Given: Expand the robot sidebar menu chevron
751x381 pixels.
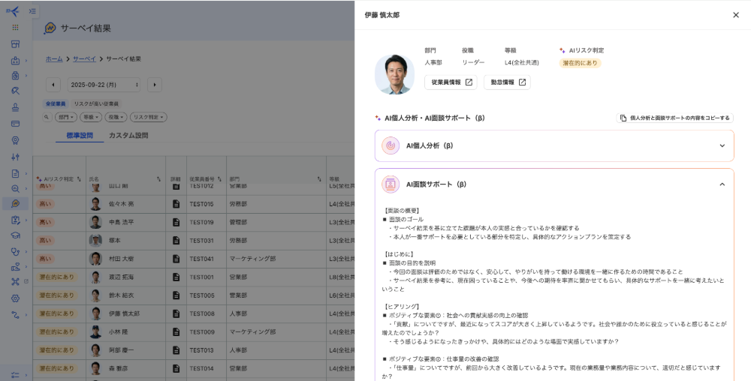Looking at the screenshot, I should (26, 61).
